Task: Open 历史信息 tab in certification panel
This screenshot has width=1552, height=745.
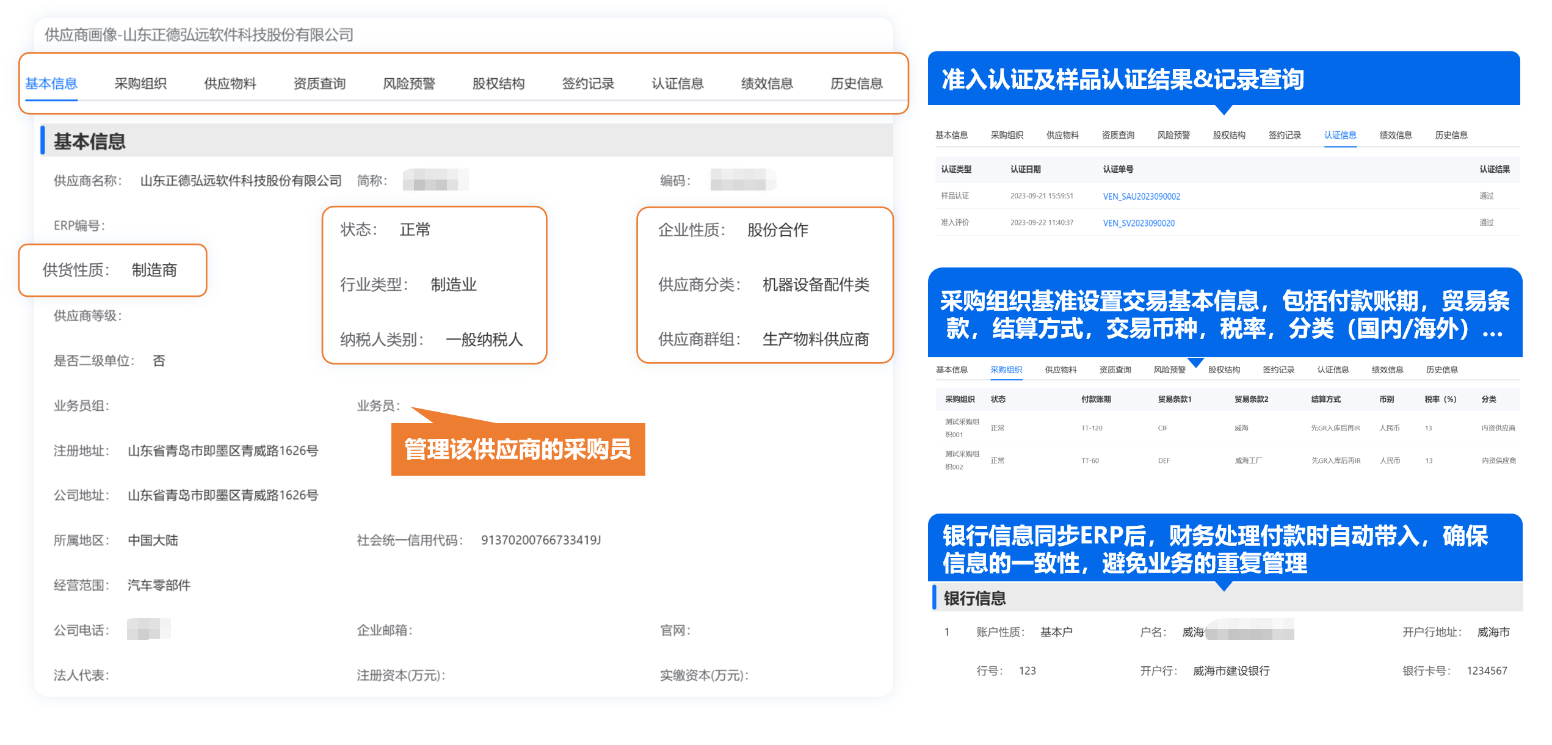Action: 1451,136
